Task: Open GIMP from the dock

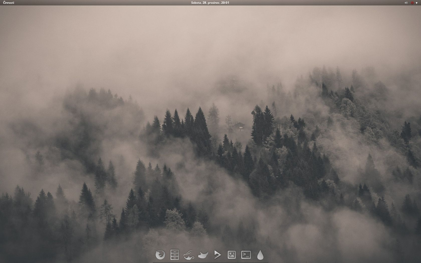Action: tap(203, 255)
